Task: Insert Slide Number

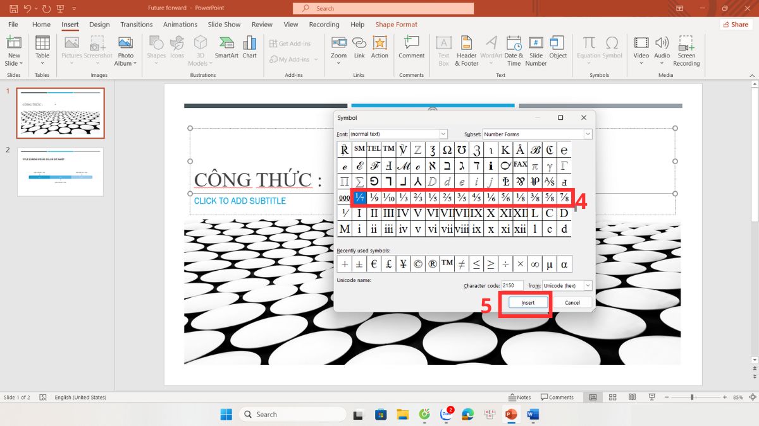Action: tap(536, 50)
